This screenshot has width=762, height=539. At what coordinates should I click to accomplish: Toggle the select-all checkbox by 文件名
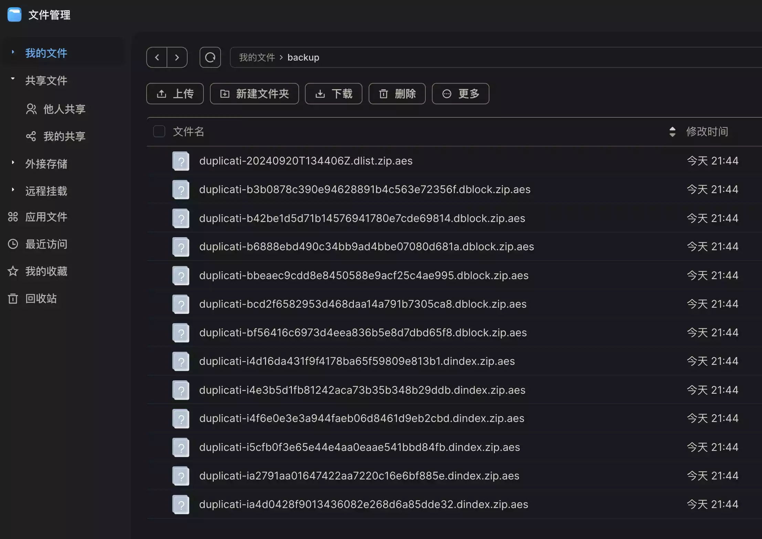coord(159,131)
